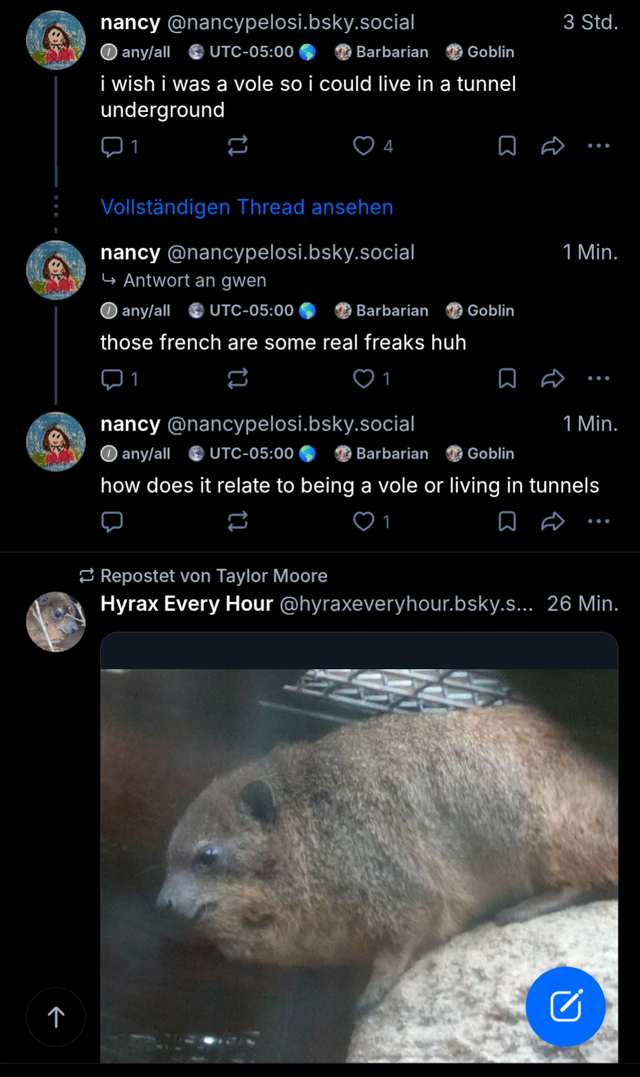Share the vole tunnel post
The width and height of the screenshot is (640, 1077).
click(x=552, y=146)
